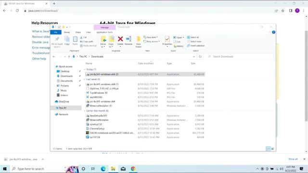Sort files by Date modified column
This screenshot has height=173, width=308.
(146, 63)
